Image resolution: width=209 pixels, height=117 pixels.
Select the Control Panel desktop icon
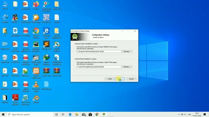pyautogui.click(x=5, y=45)
